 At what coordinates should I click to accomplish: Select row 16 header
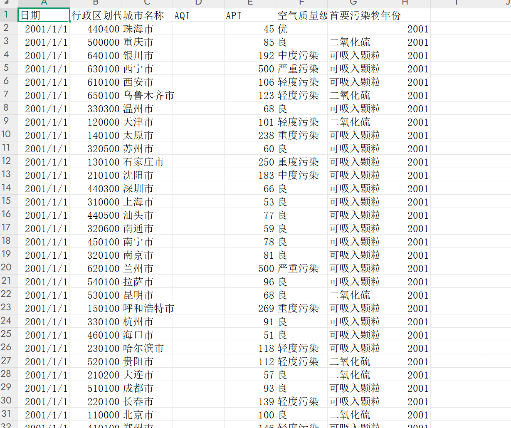coord(6,214)
